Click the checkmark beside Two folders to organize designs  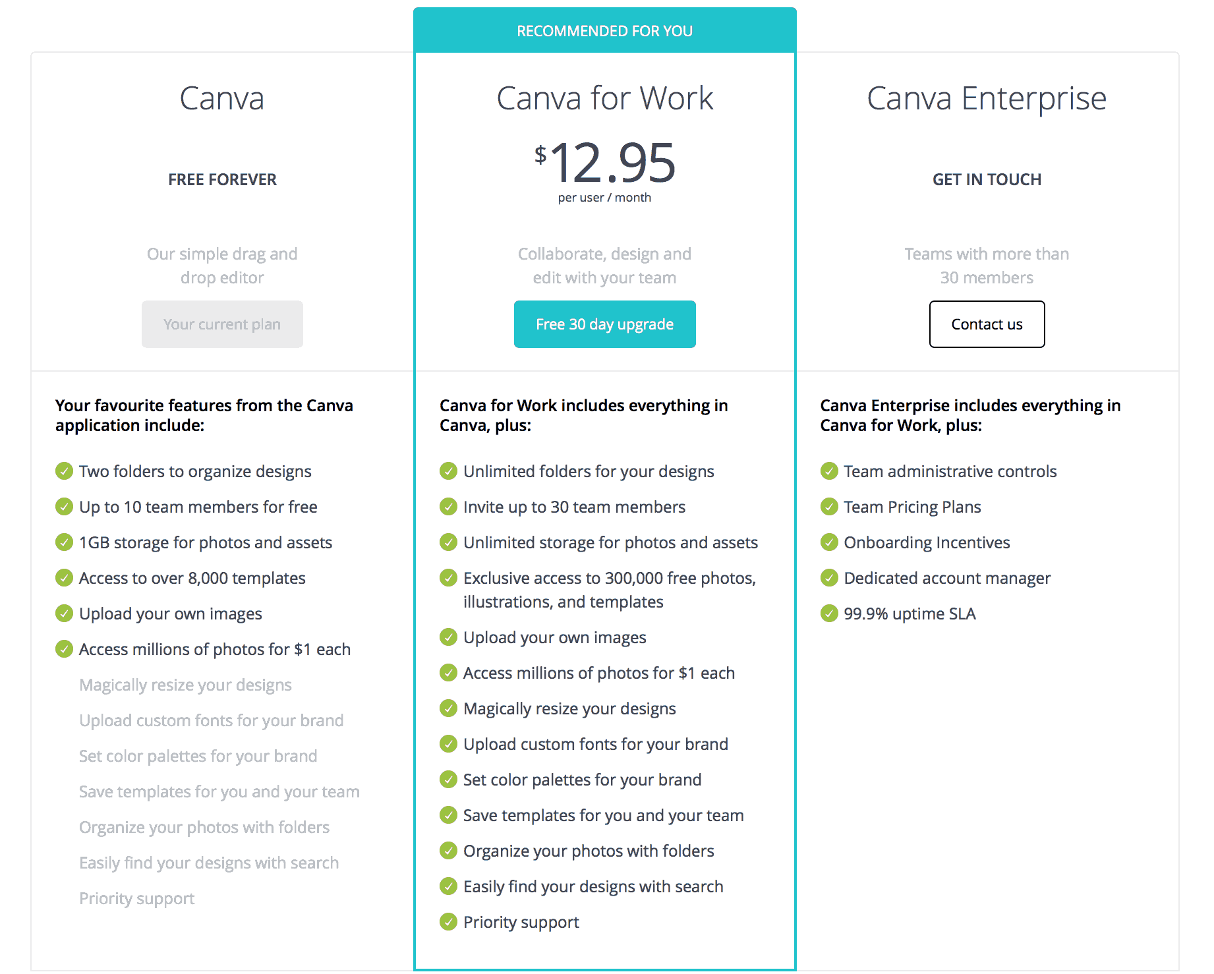[64, 471]
